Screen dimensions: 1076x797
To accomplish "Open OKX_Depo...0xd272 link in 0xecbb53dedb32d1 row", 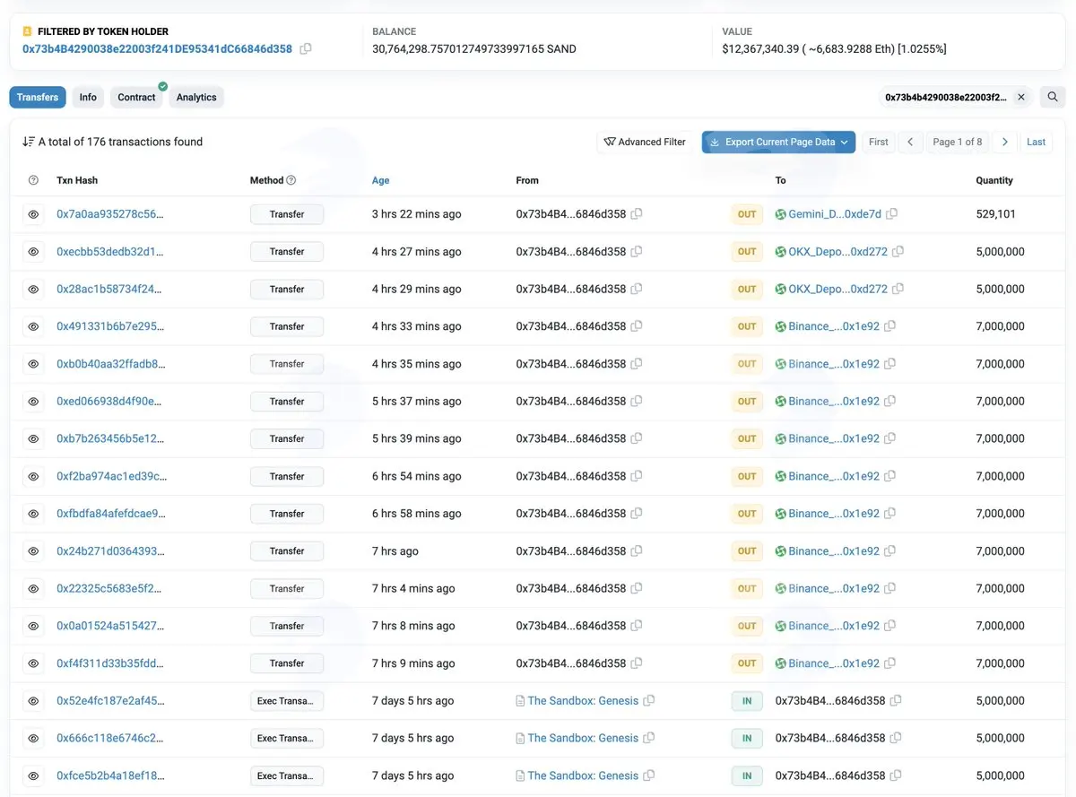I will (837, 252).
